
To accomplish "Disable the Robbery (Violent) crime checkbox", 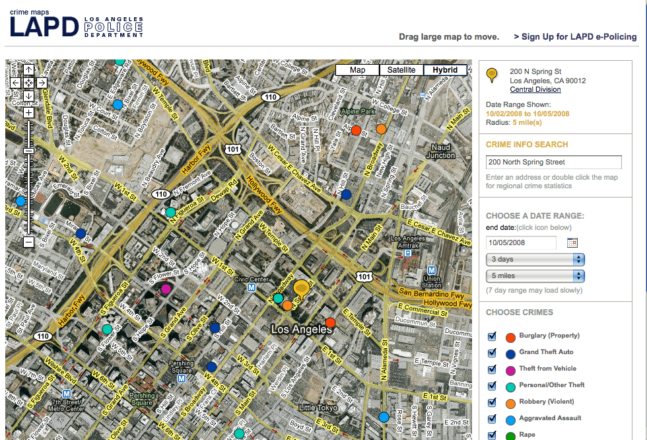I will [x=492, y=402].
